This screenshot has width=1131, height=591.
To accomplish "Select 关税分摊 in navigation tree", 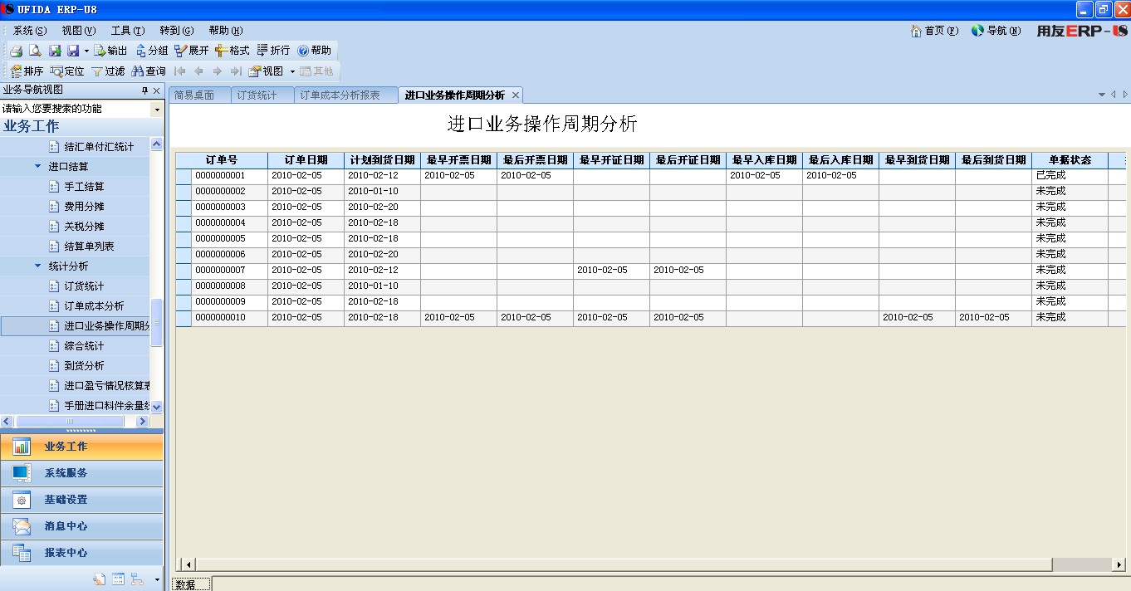I will point(84,227).
